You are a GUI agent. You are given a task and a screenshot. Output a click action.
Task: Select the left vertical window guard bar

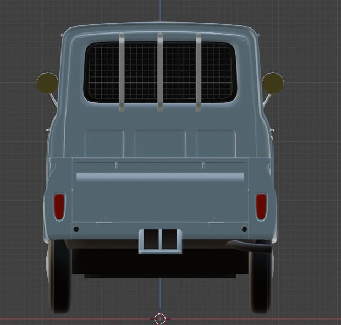[122, 72]
